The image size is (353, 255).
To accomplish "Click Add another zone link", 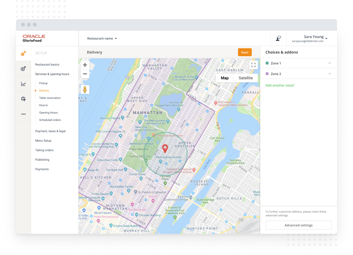I will (280, 85).
